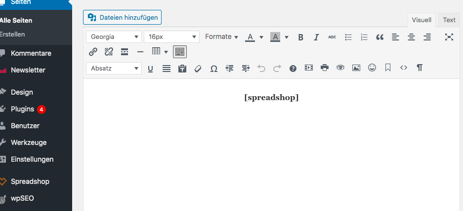Open the emoticons smiley icon
Viewport: 463px width, 211px height.
[x=372, y=68]
